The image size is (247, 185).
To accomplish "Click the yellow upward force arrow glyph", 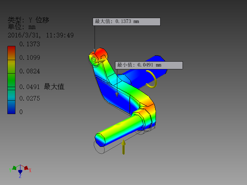I will 123,147.
